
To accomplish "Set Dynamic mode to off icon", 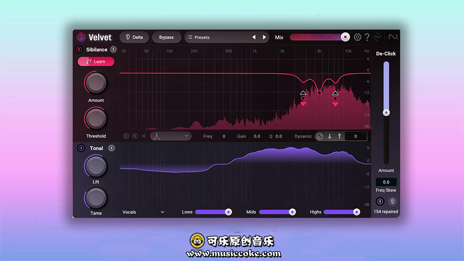I will tap(320, 136).
